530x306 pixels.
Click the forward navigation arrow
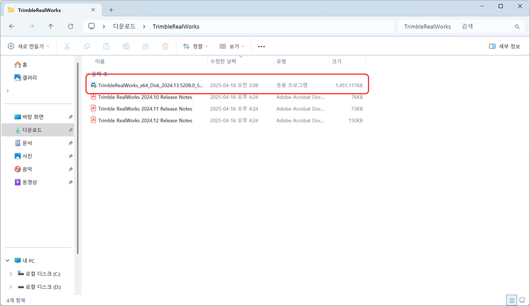click(31, 26)
